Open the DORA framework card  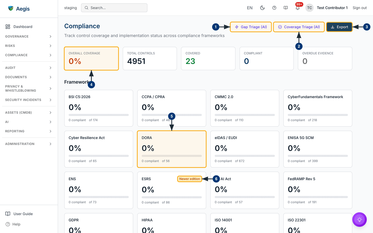click(x=172, y=149)
